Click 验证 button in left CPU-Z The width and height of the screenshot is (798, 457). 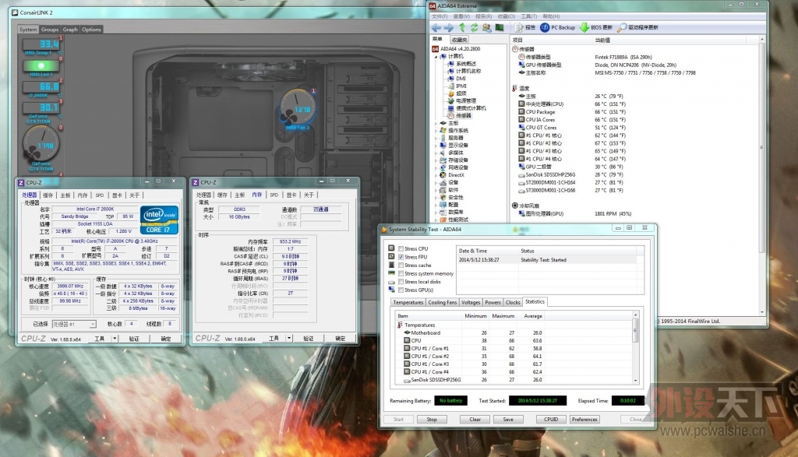[x=134, y=339]
